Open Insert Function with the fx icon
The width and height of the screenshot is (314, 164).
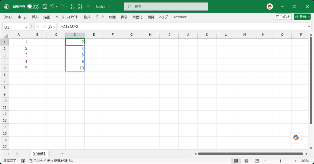click(50, 27)
